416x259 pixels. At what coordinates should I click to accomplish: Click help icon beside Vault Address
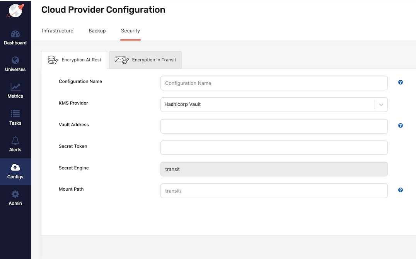(x=401, y=125)
